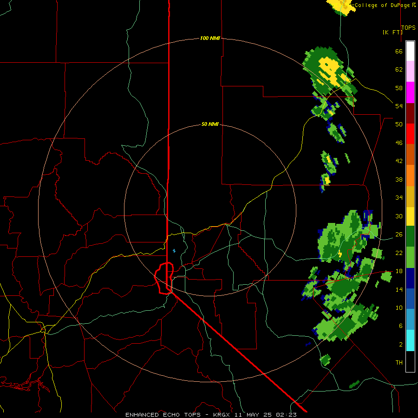Click the black TH legend band

pyautogui.click(x=410, y=361)
